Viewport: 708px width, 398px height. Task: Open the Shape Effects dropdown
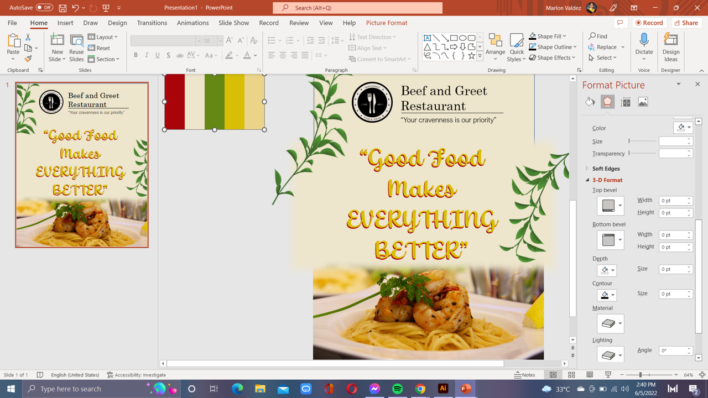tap(552, 57)
